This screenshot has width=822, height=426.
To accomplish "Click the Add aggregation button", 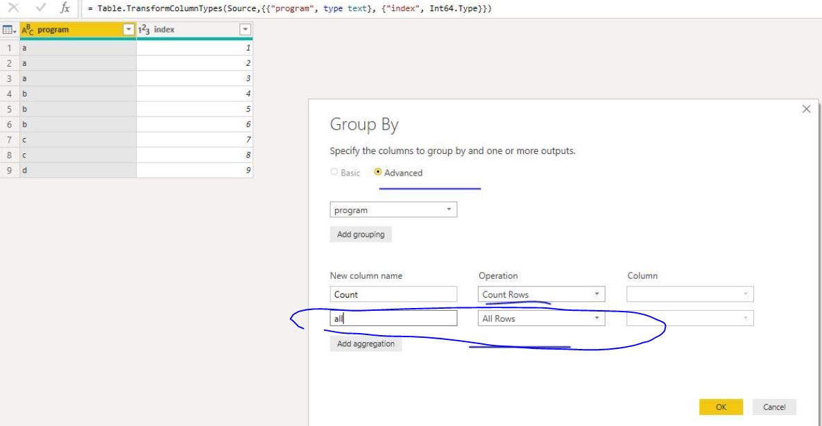I will click(x=366, y=343).
